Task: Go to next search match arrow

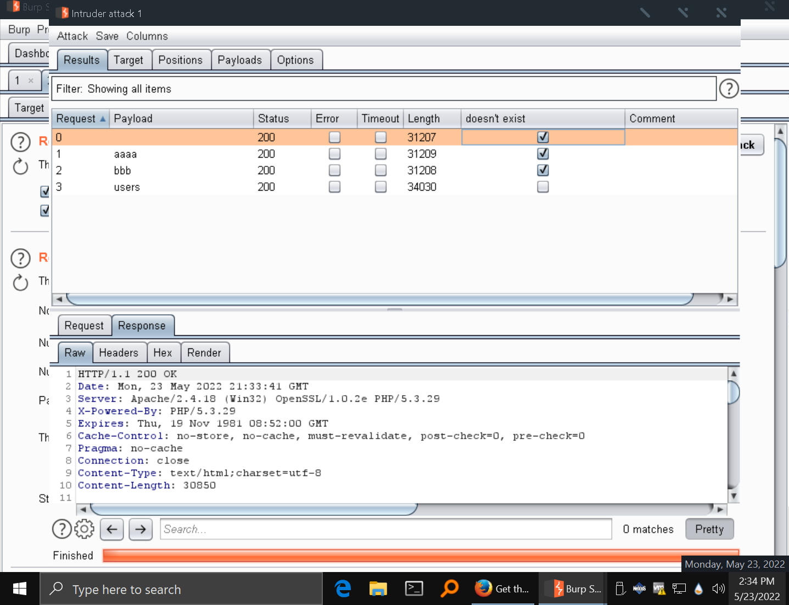Action: click(141, 529)
